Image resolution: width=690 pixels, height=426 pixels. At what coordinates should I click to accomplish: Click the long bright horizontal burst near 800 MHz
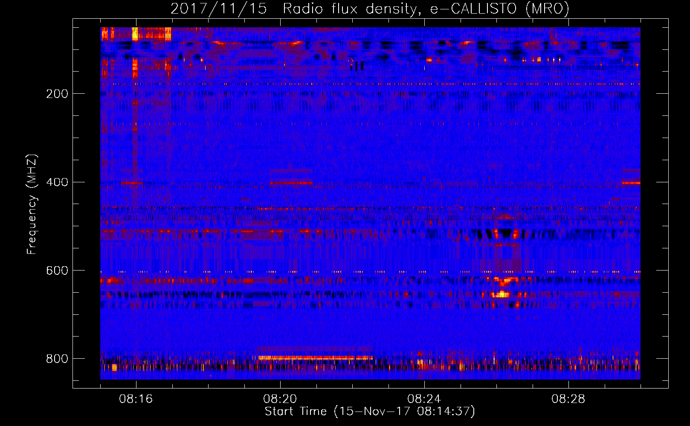(316, 357)
